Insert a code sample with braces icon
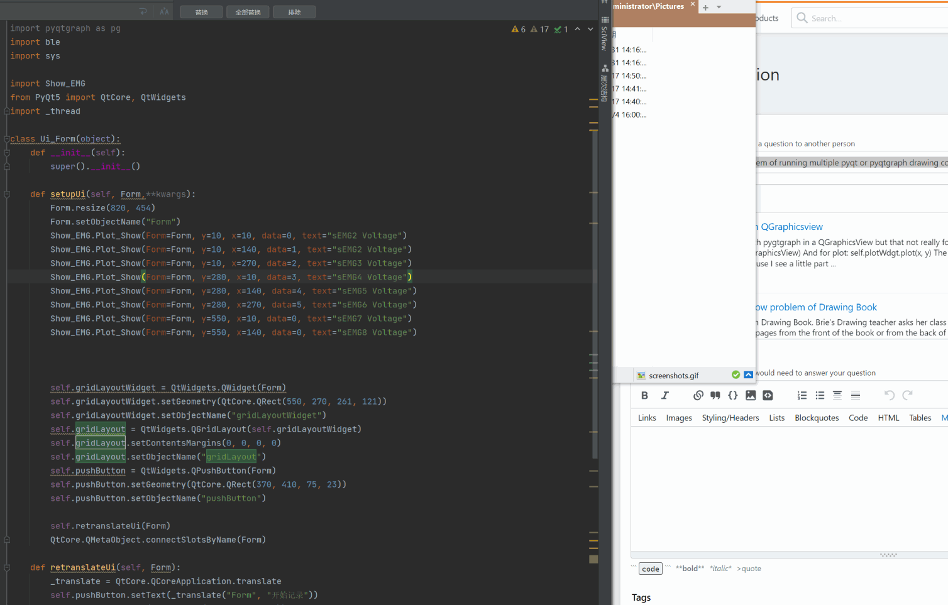Screen dimensions: 948x605 click(x=733, y=395)
